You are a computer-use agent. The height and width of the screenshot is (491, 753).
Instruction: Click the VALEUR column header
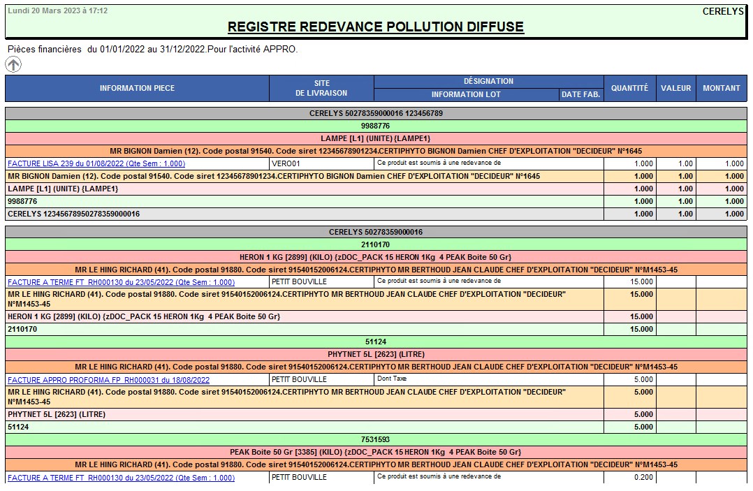[675, 88]
